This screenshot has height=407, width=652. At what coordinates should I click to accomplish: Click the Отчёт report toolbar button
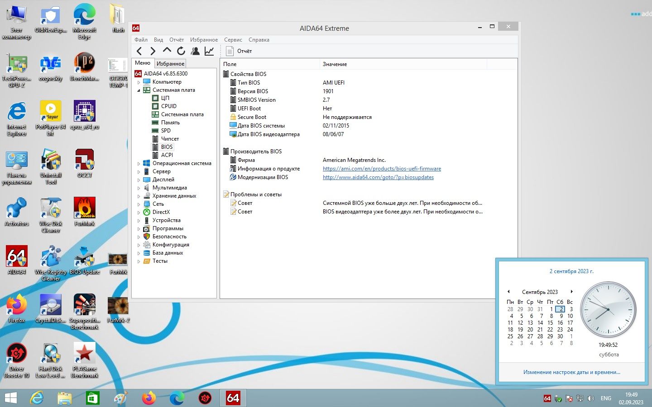239,51
